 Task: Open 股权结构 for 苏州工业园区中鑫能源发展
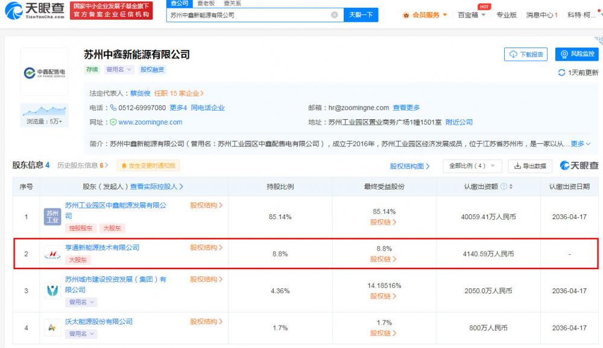(x=206, y=205)
